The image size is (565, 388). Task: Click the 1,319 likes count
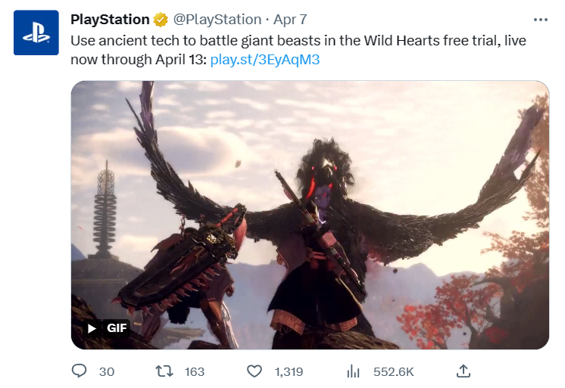tap(289, 371)
